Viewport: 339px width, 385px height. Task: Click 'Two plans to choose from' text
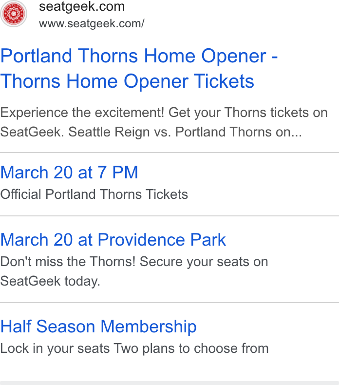click(191, 348)
